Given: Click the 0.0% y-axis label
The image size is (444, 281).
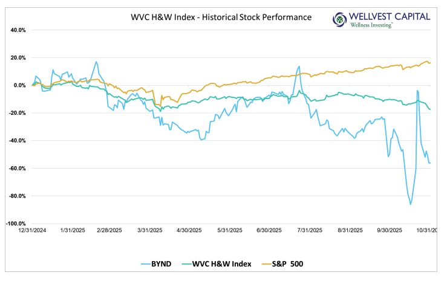Looking at the screenshot, I should (19, 85).
